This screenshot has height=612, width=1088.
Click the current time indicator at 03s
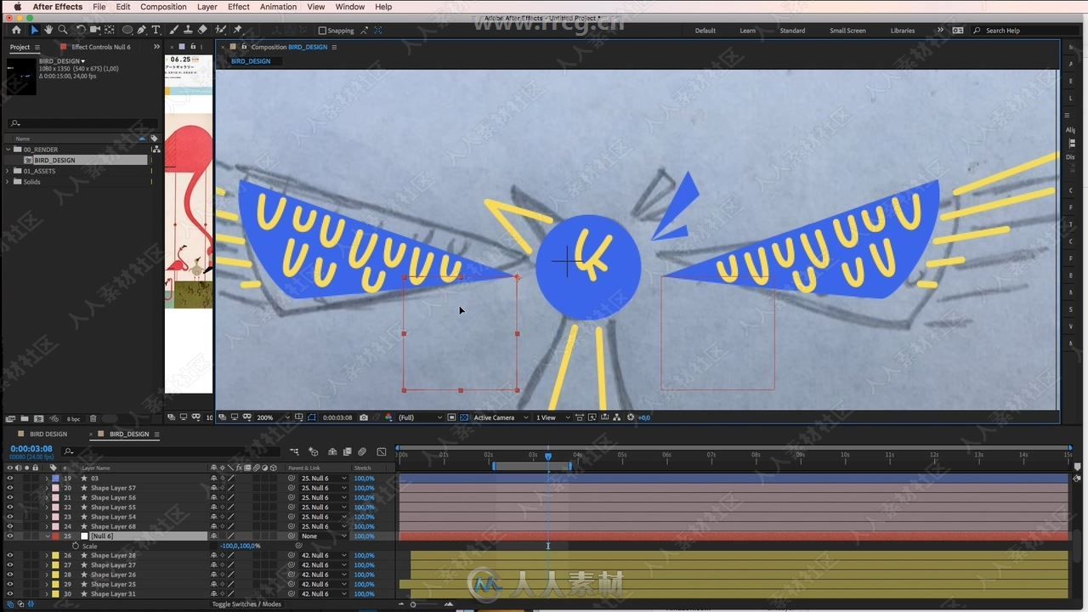pyautogui.click(x=548, y=456)
